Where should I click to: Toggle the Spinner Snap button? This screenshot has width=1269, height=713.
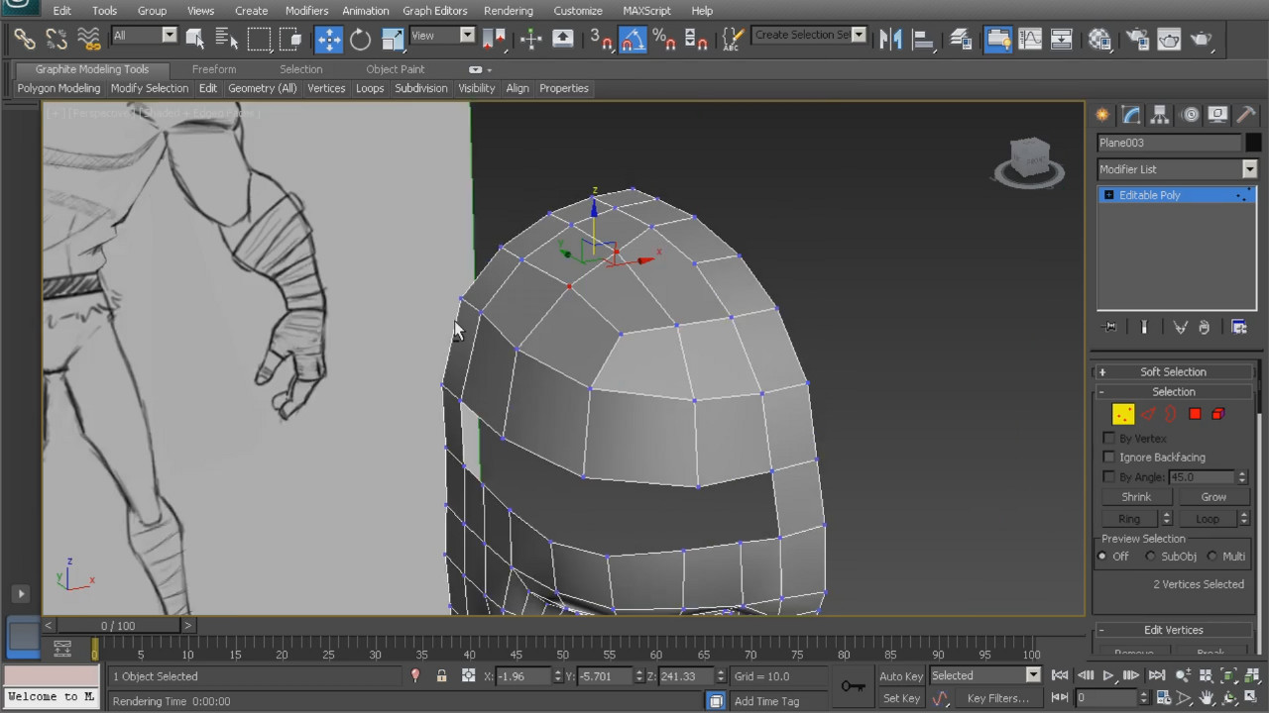pyautogui.click(x=696, y=39)
